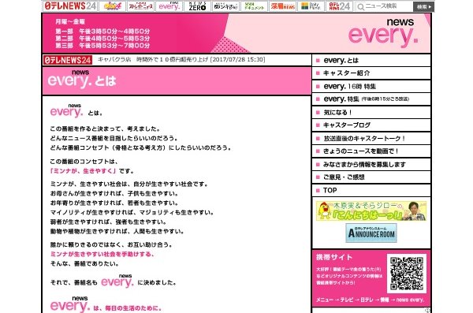
Task: Open the every.とは sidebar menu item
Action: 371,61
